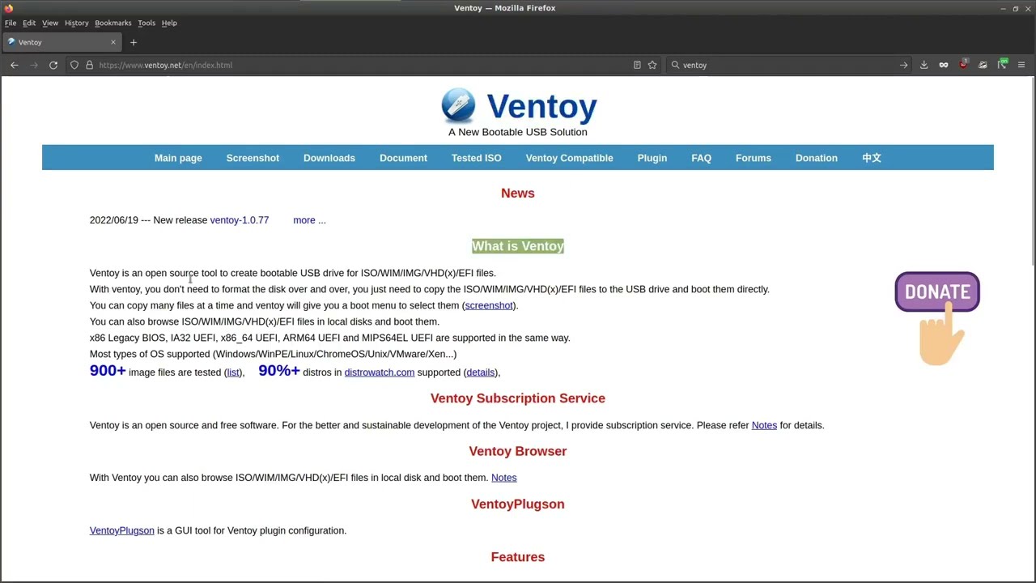This screenshot has width=1036, height=583.
Task: Open the Donation navigation link
Action: tap(816, 158)
